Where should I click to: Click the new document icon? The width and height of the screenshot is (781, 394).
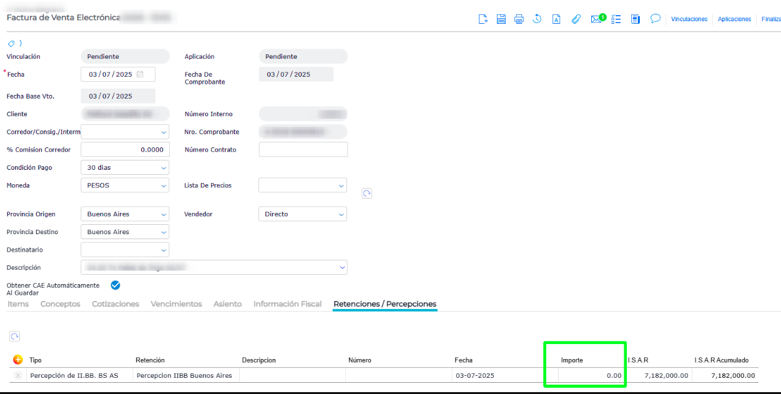pyautogui.click(x=483, y=19)
